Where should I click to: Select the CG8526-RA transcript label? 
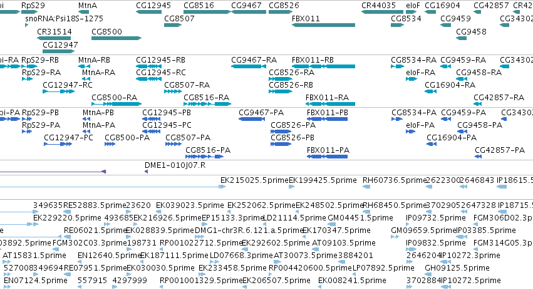click(x=291, y=73)
